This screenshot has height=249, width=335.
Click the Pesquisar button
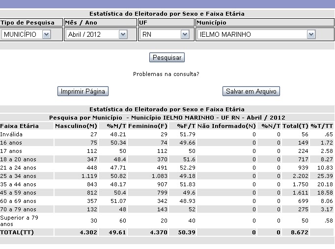167,57
